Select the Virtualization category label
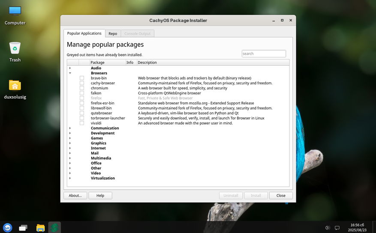 [x=102, y=179]
